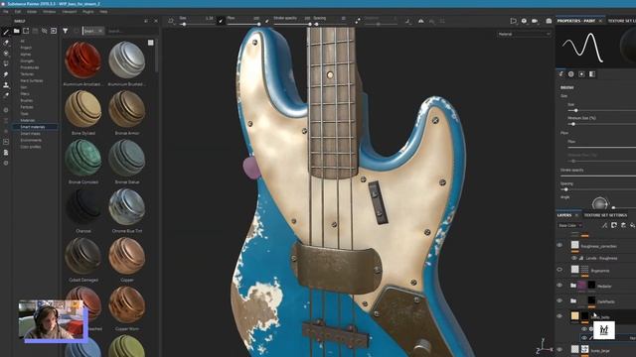Select the Bronze Armor smart material
The height and width of the screenshot is (357, 636).
tap(126, 109)
